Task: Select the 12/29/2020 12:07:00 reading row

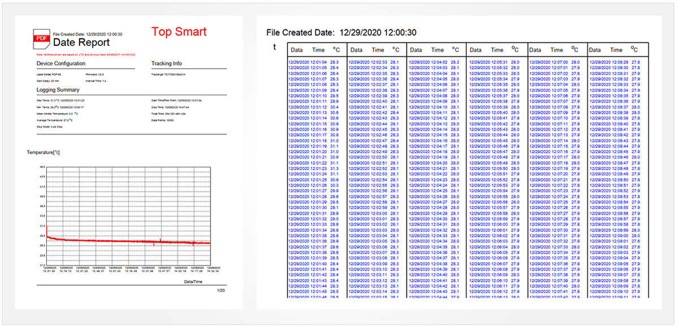Action: (x=555, y=61)
